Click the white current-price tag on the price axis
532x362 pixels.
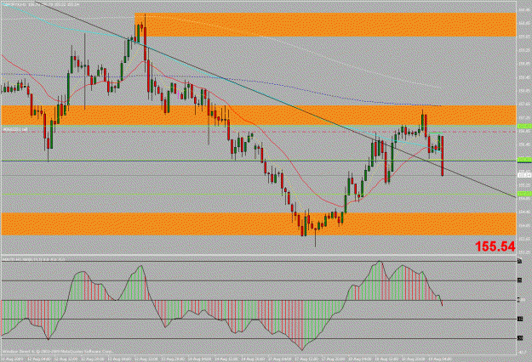pyautogui.click(x=524, y=175)
